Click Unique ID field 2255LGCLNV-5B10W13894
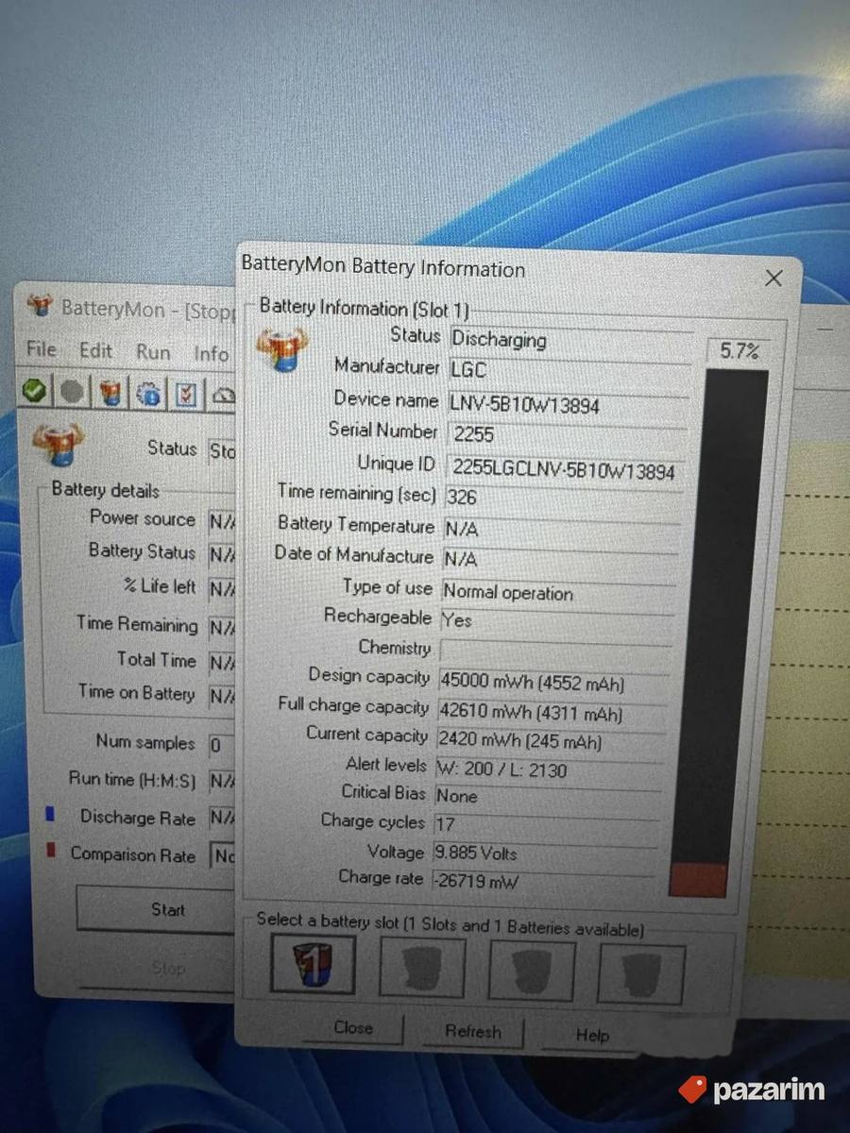The height and width of the screenshot is (1133, 850). [565, 468]
